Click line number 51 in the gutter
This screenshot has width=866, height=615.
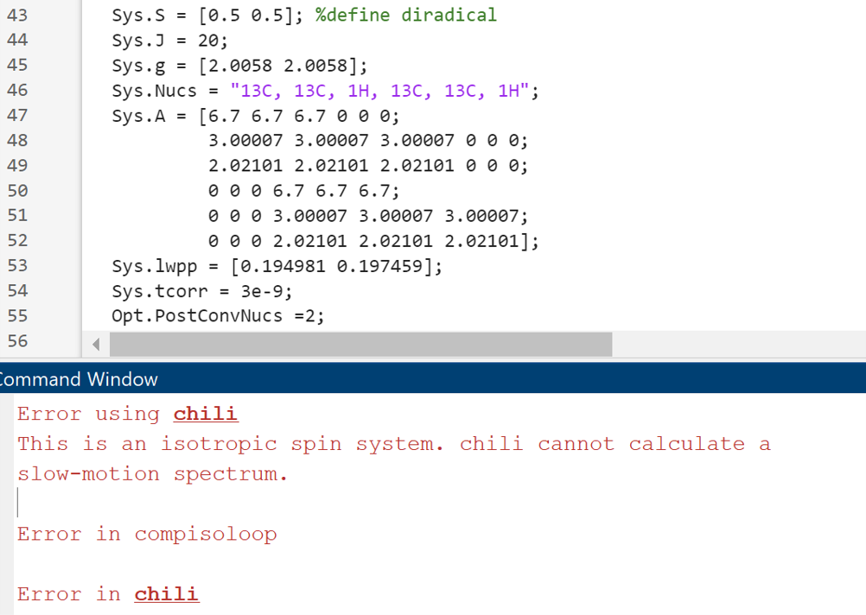coord(17,215)
